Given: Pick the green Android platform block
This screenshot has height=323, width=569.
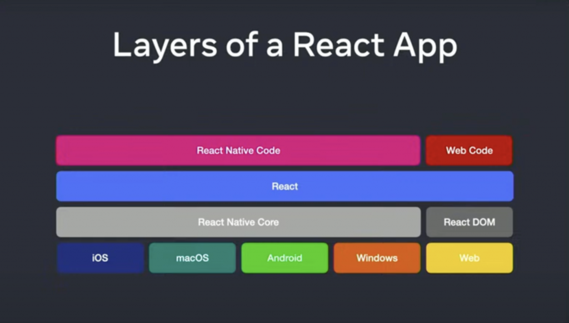Looking at the screenshot, I should (x=285, y=258).
